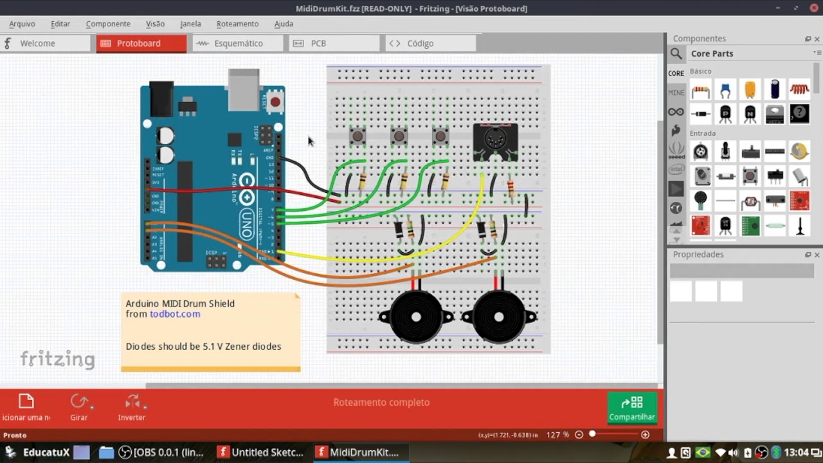823x463 pixels.
Task: Select the diode part icon
Action: [700, 114]
